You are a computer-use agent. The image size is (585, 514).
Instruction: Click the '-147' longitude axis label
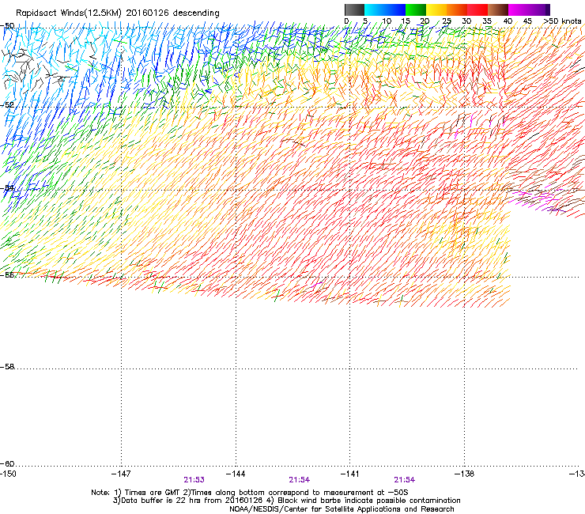(121, 474)
